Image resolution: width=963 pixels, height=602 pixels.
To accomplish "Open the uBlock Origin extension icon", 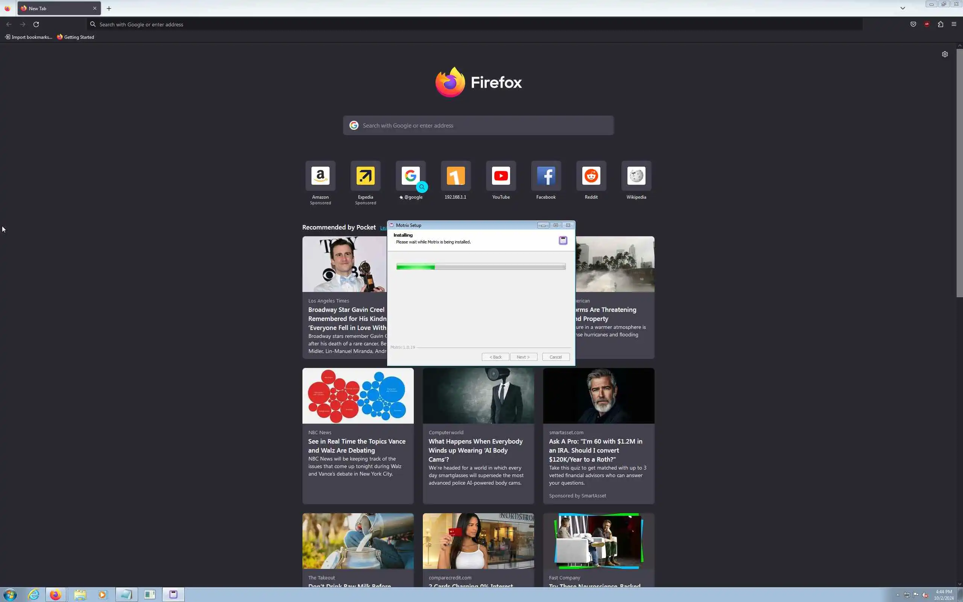I will pos(927,24).
